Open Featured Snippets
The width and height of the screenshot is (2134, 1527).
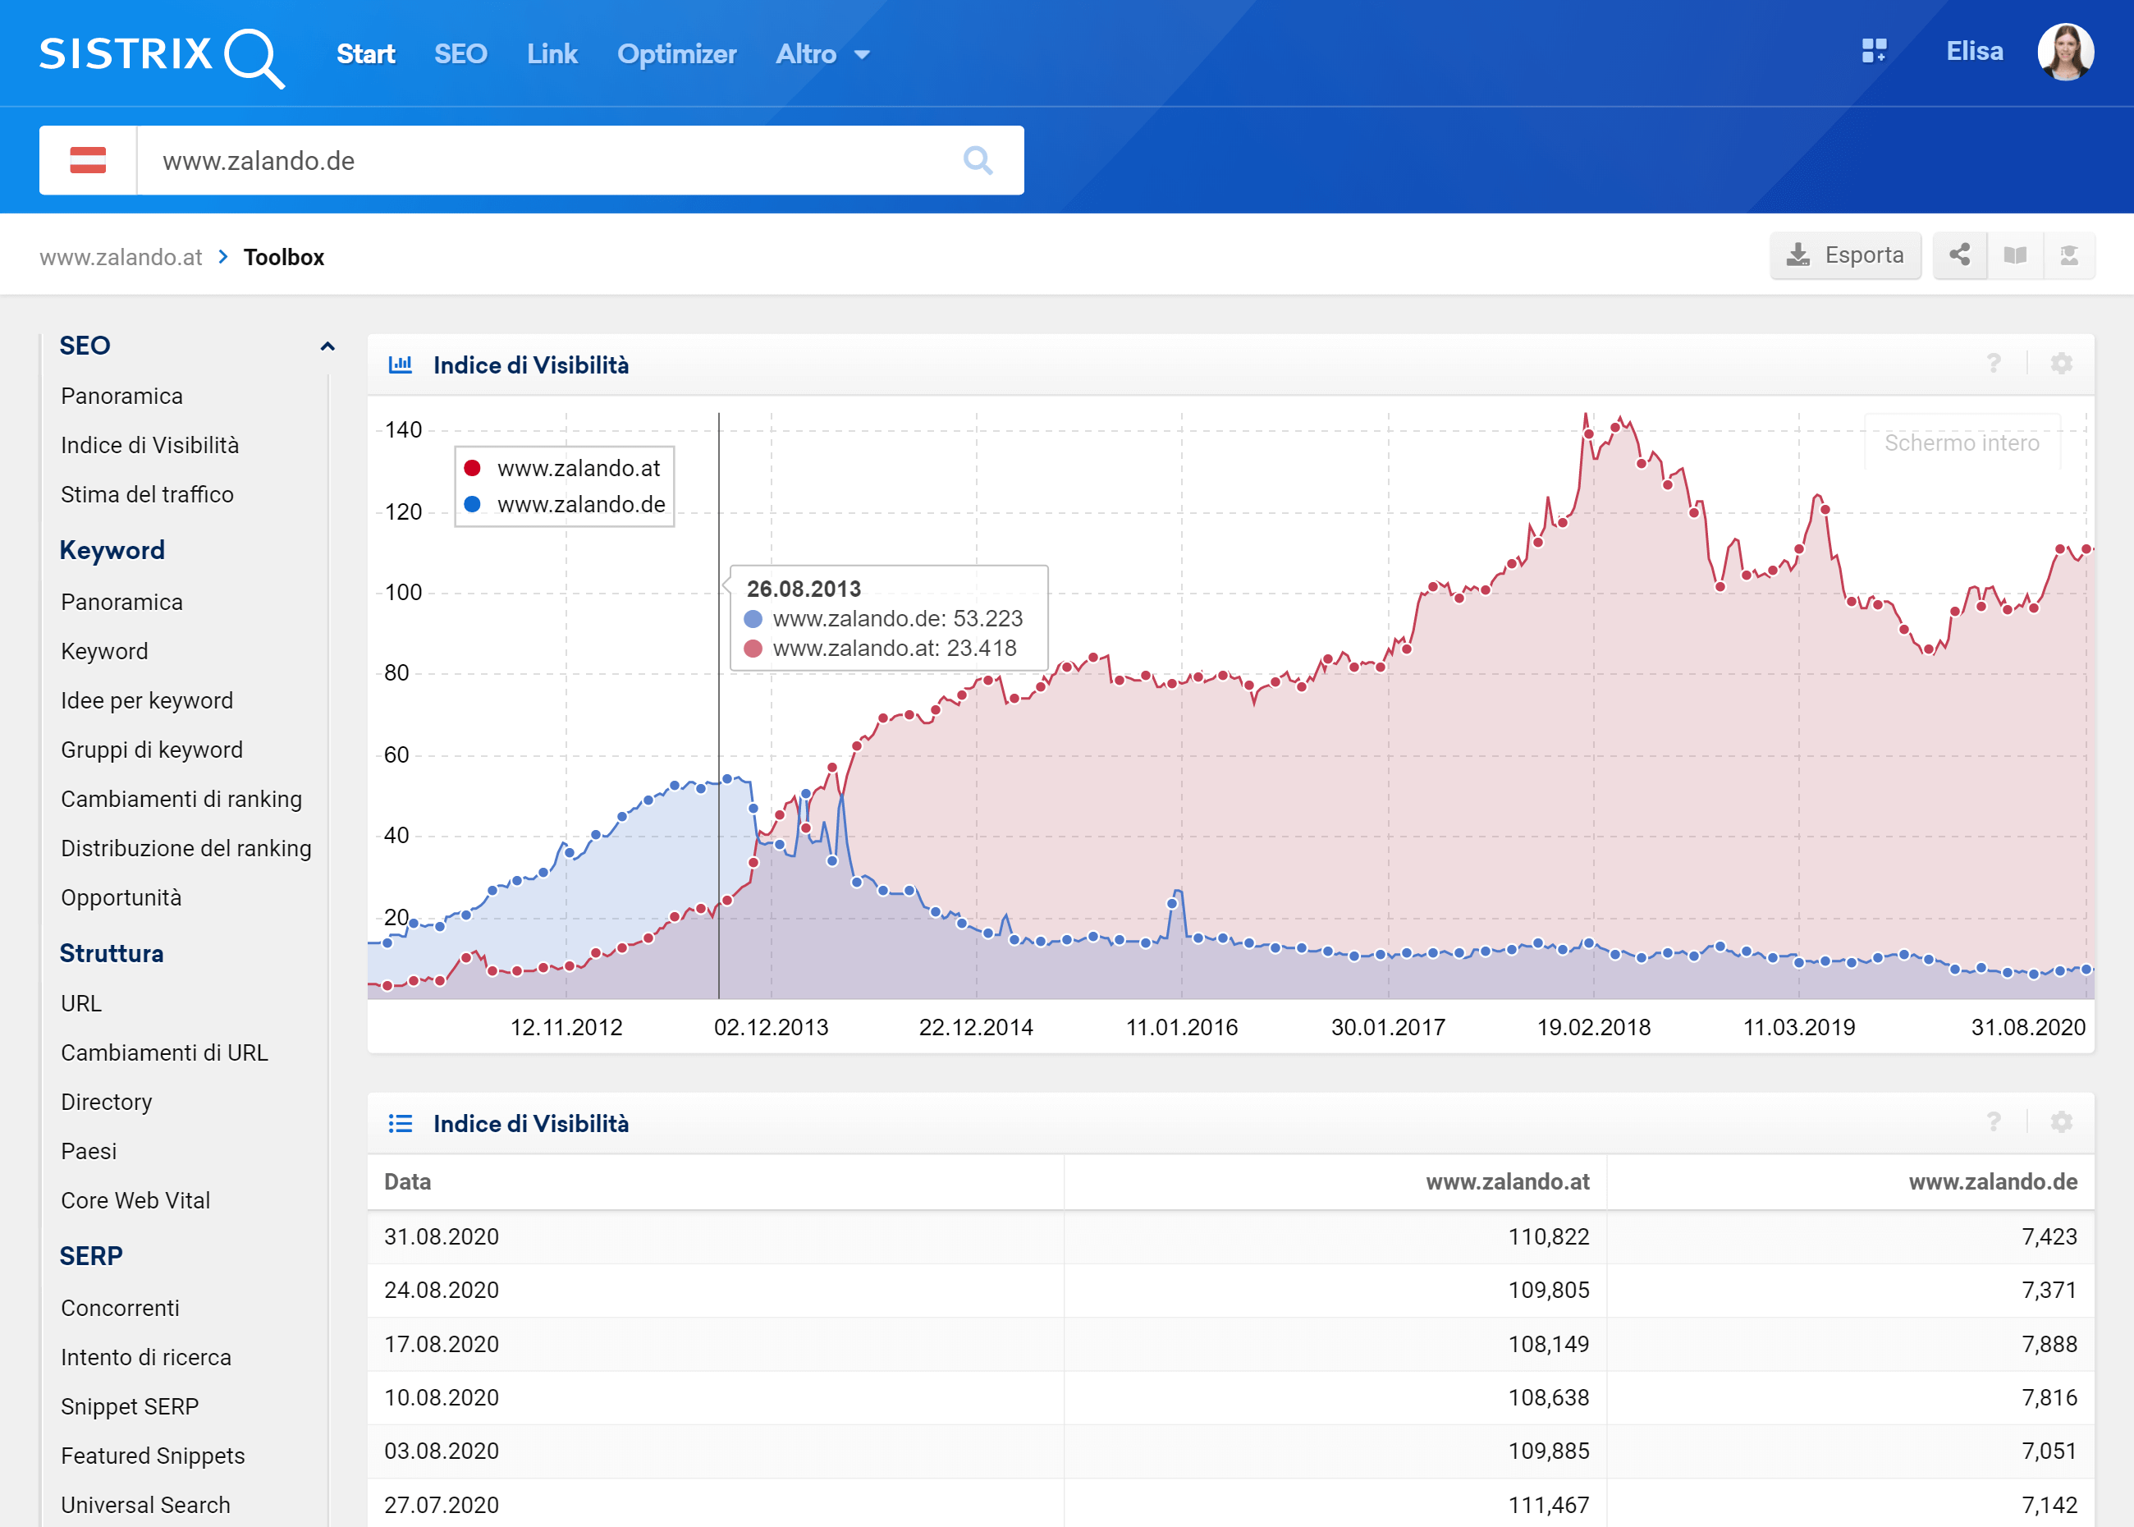pyautogui.click(x=153, y=1456)
